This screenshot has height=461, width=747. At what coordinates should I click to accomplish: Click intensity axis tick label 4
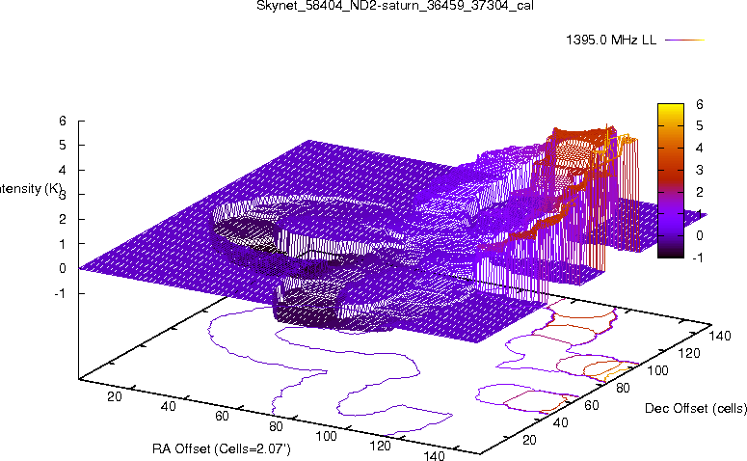point(63,170)
